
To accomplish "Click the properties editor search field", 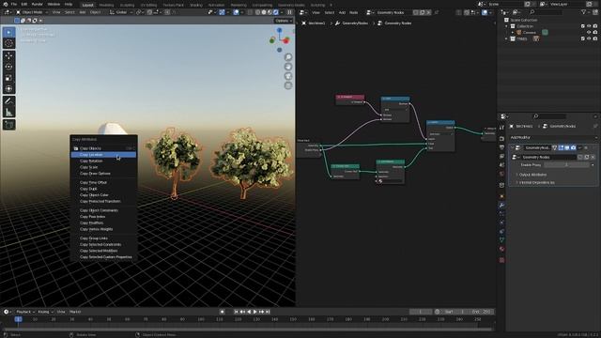I will point(549,116).
